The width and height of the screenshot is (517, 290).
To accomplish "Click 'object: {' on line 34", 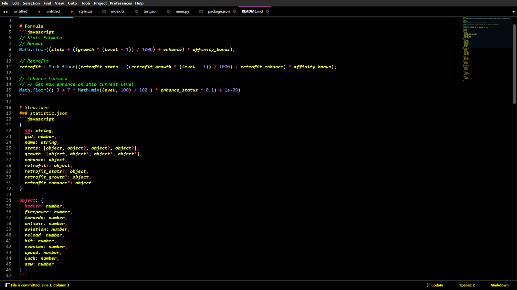I will click(31, 200).
